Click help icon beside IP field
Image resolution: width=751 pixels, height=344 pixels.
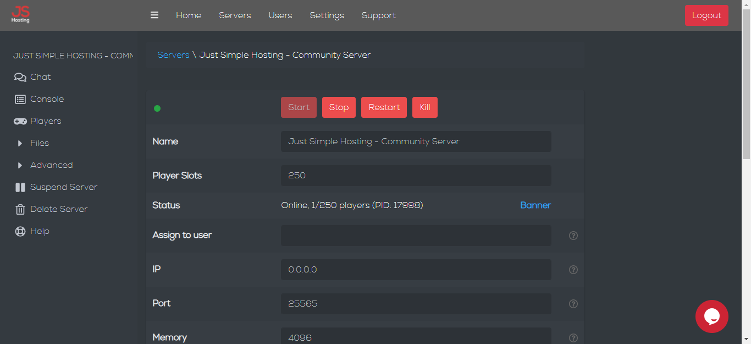[573, 270]
